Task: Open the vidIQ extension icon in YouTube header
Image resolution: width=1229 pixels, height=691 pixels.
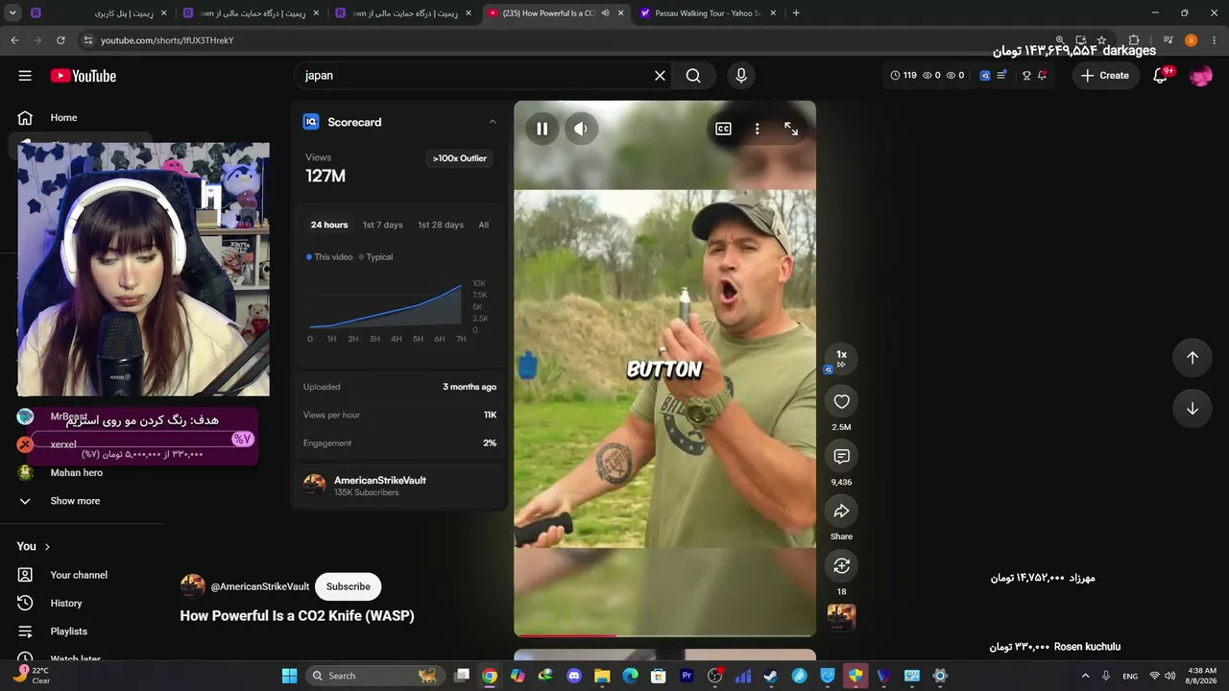Action: click(x=985, y=75)
